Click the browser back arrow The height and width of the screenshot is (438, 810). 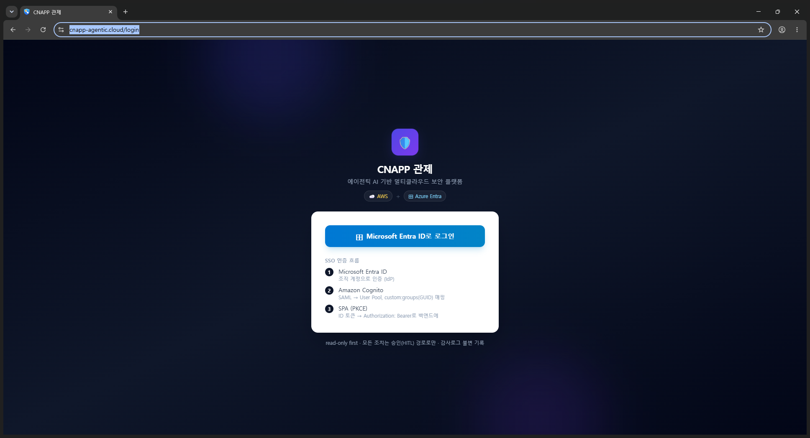pos(13,30)
